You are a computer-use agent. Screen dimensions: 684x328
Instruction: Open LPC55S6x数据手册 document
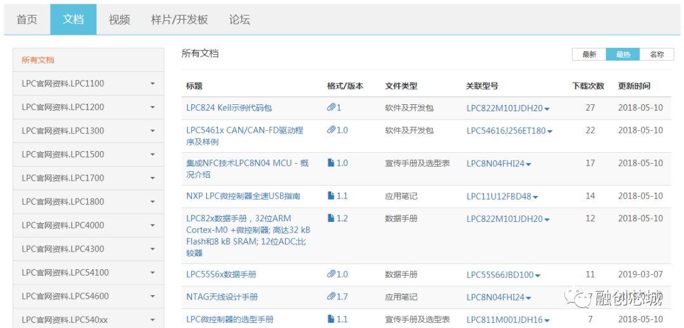(221, 274)
